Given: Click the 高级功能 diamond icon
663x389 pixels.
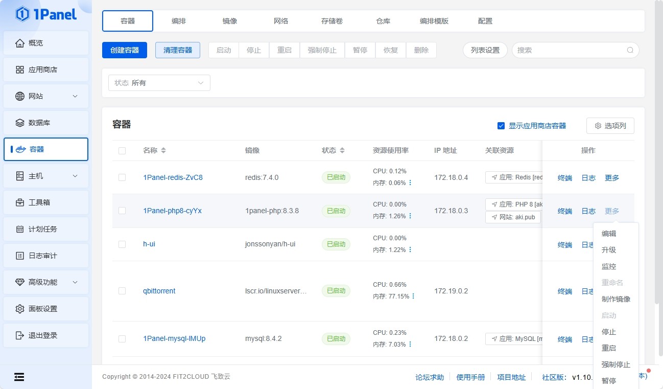Looking at the screenshot, I should pos(20,282).
